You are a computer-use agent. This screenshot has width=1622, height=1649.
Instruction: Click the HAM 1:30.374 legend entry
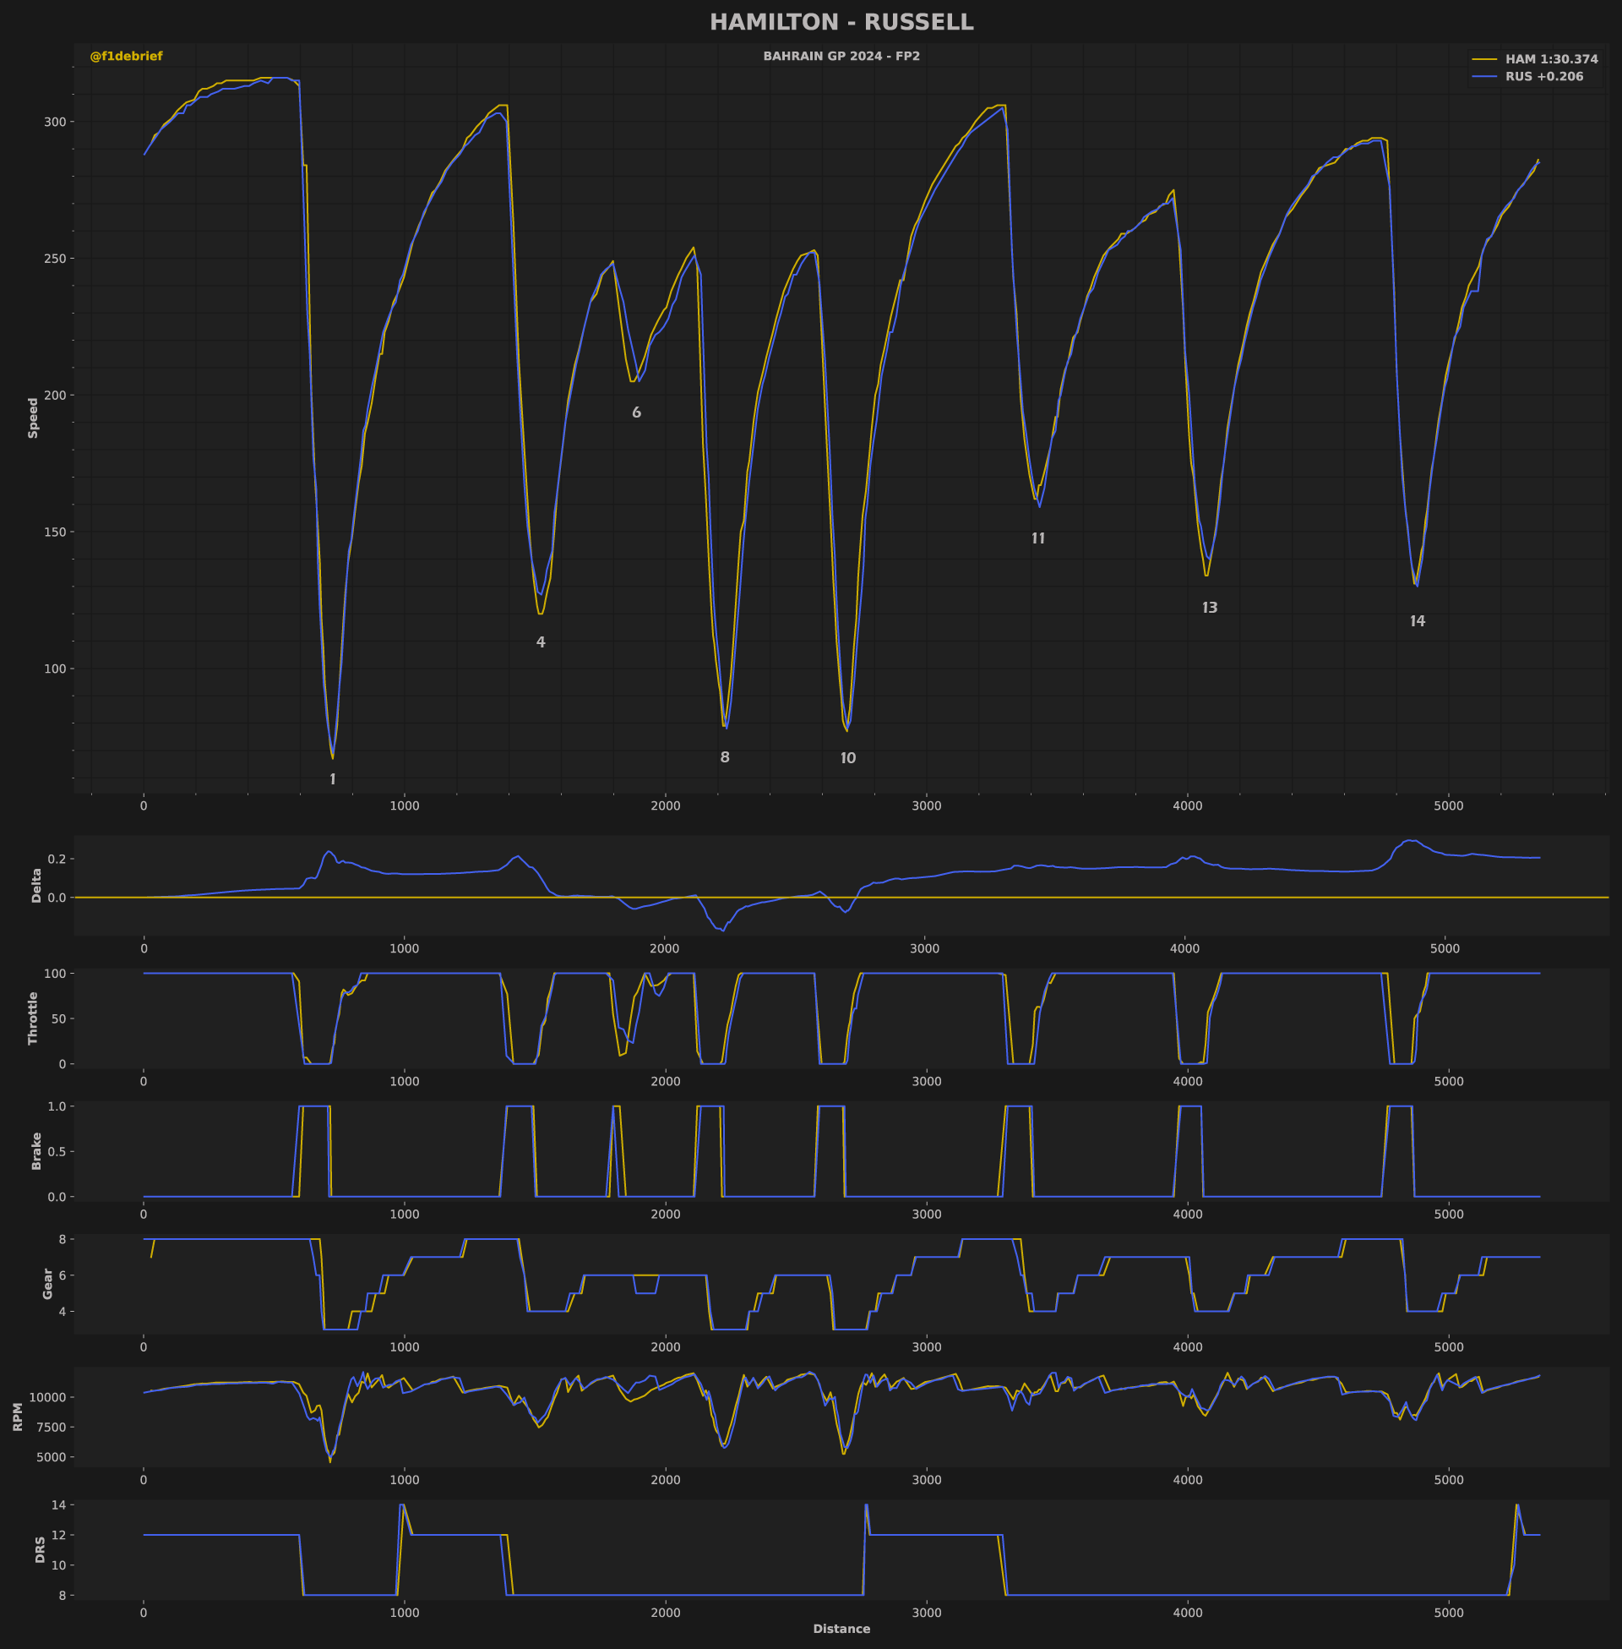pos(1534,60)
